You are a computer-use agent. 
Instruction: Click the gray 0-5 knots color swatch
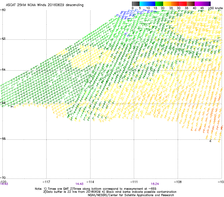(136, 4)
